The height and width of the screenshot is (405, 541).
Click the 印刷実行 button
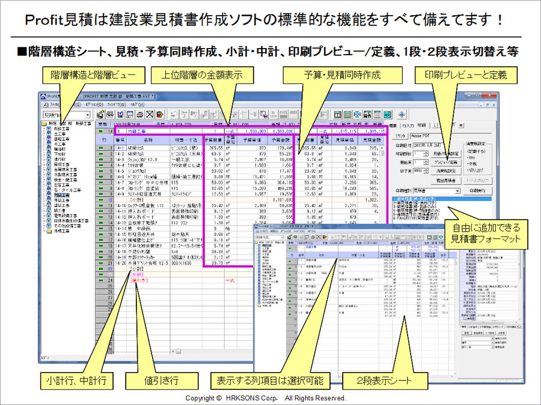coord(477,191)
